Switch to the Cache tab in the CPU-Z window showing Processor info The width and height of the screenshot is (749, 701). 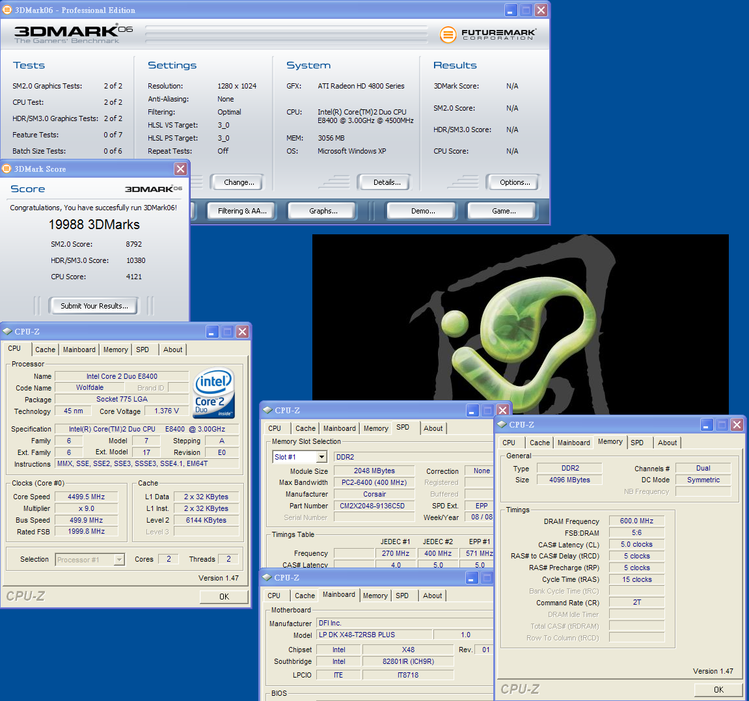tap(45, 350)
